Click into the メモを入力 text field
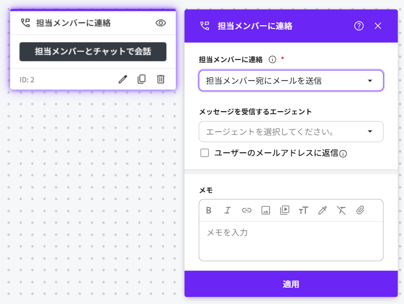404x304 pixels. tap(291, 240)
